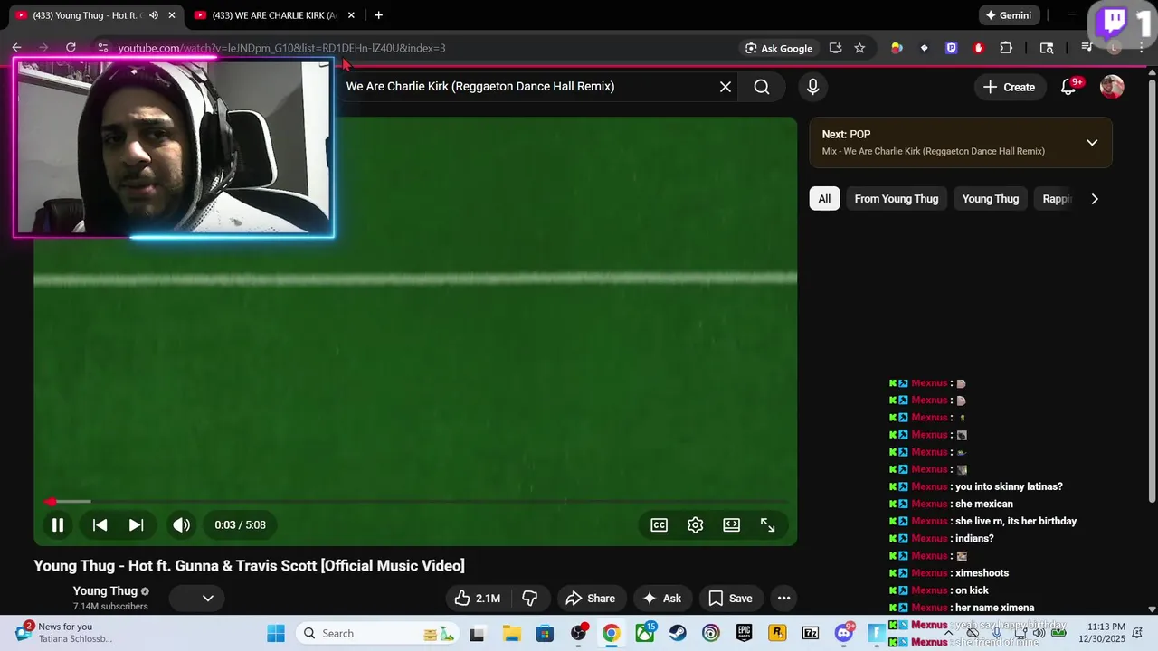
Task: Click the red hand blocker extension
Action: point(979,48)
